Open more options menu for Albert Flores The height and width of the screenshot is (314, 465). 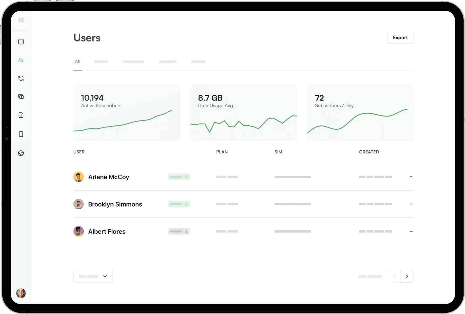click(412, 231)
